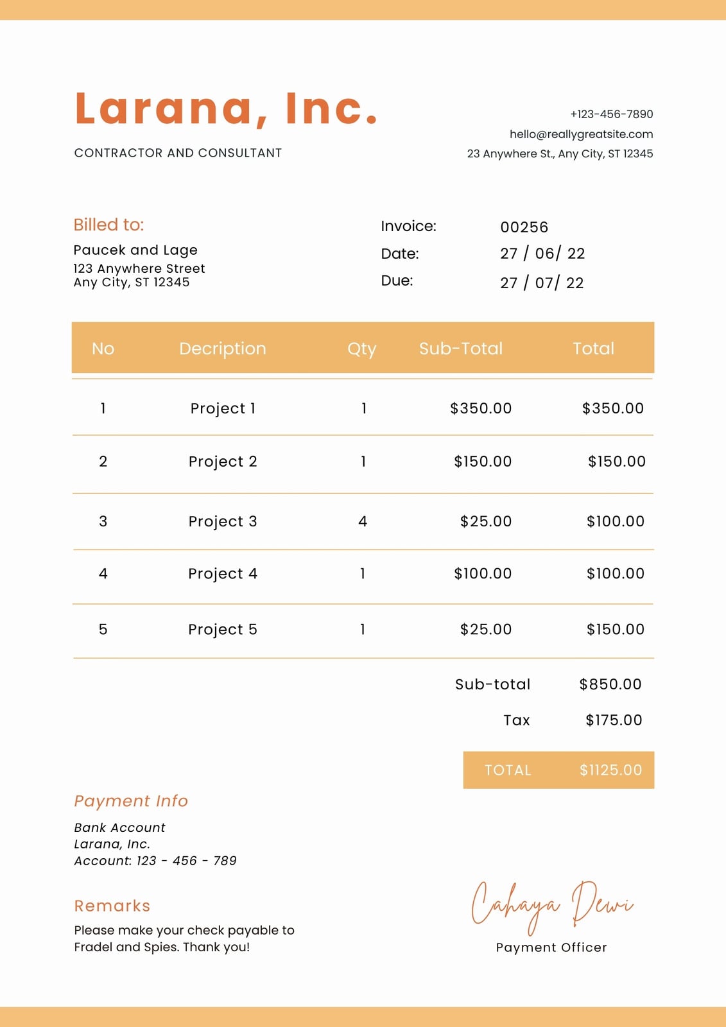
Task: Click the Project 5 total $150.00
Action: [615, 629]
